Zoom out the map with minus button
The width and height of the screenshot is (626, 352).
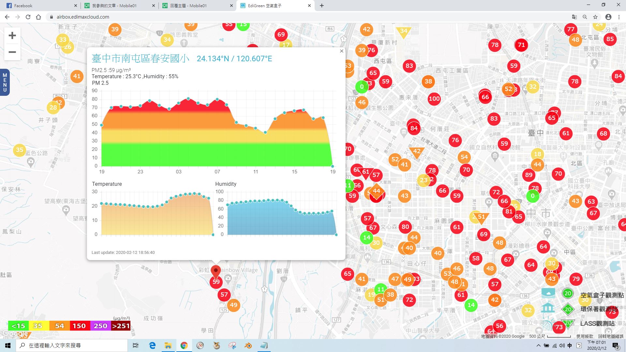coord(12,52)
